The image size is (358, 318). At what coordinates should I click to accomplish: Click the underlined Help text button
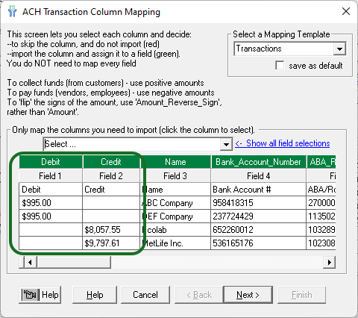click(95, 295)
